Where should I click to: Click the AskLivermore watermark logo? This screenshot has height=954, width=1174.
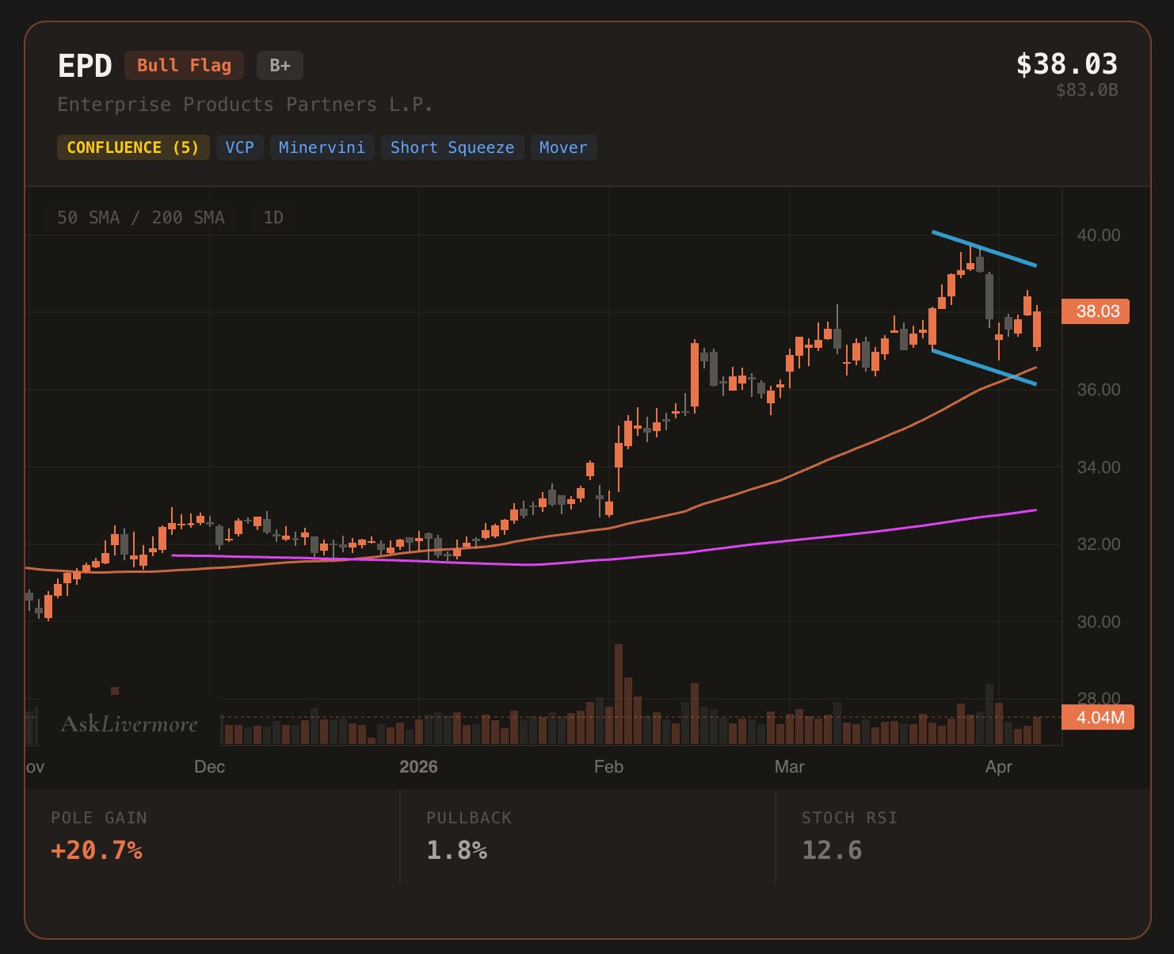pyautogui.click(x=131, y=723)
